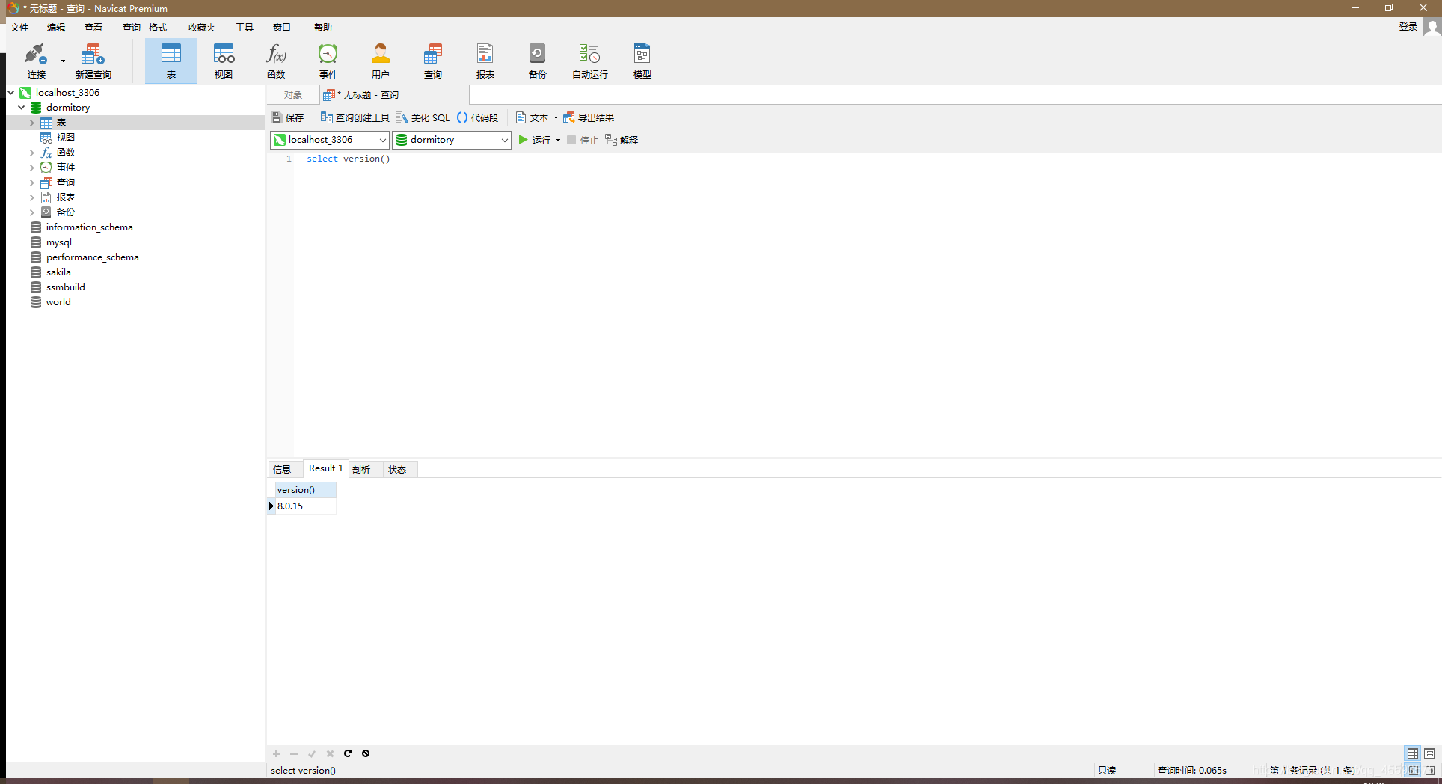1442x784 pixels.
Task: Switch to grid view in status bar
Action: [1413, 753]
